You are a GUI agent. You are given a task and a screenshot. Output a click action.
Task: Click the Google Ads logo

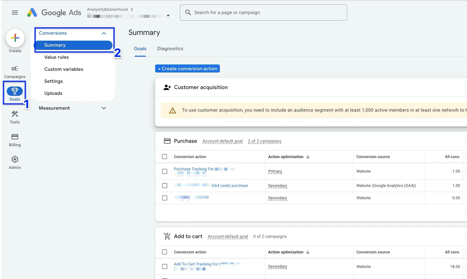point(54,13)
